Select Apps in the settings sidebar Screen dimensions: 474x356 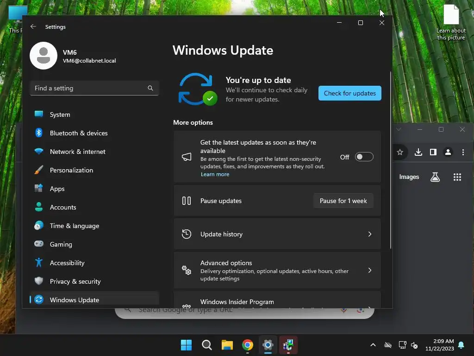coord(94,189)
